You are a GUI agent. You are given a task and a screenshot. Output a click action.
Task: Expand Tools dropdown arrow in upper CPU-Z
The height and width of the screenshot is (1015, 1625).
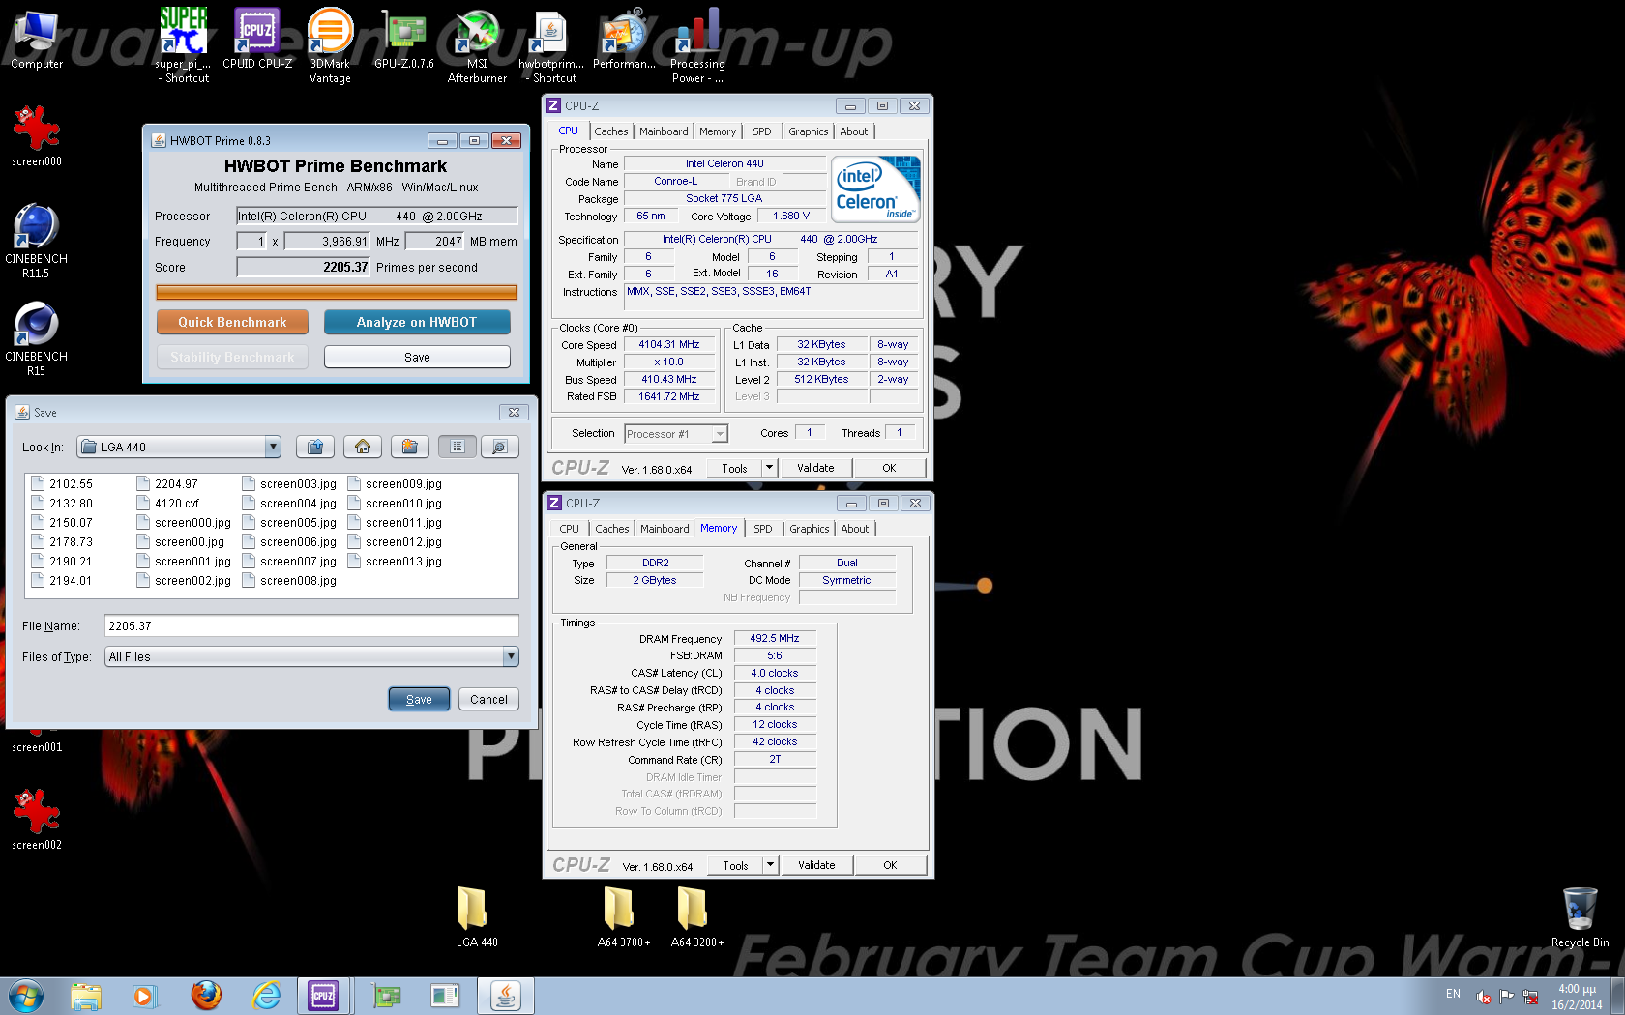point(769,468)
